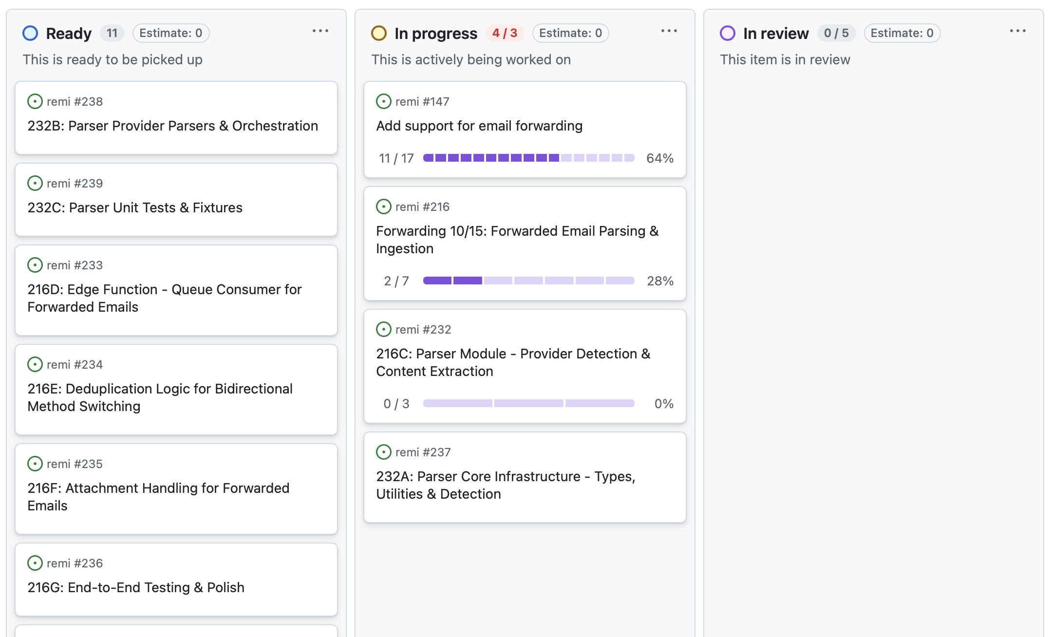This screenshot has width=1051, height=637.
Task: Open the In review column options menu
Action: (1018, 31)
